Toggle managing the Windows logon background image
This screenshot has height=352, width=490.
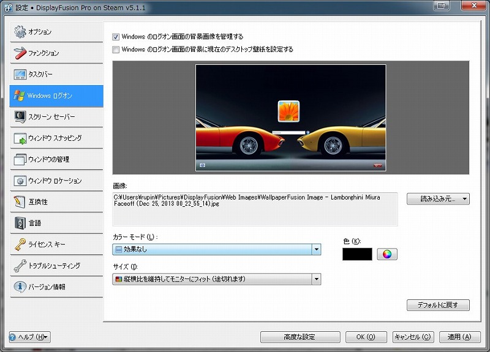pyautogui.click(x=116, y=37)
